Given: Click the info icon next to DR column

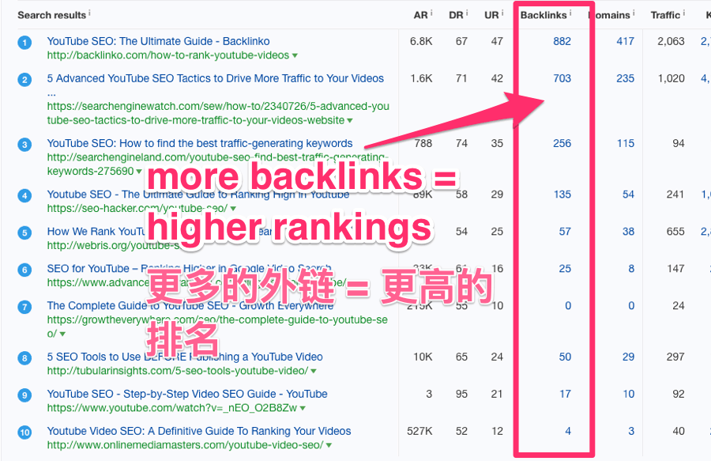Looking at the screenshot, I should coord(467,13).
